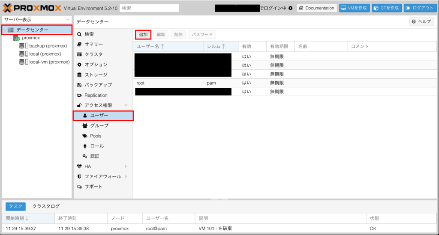The width and height of the screenshot is (439, 235).
Task: Click the パスワード button
Action: point(202,35)
